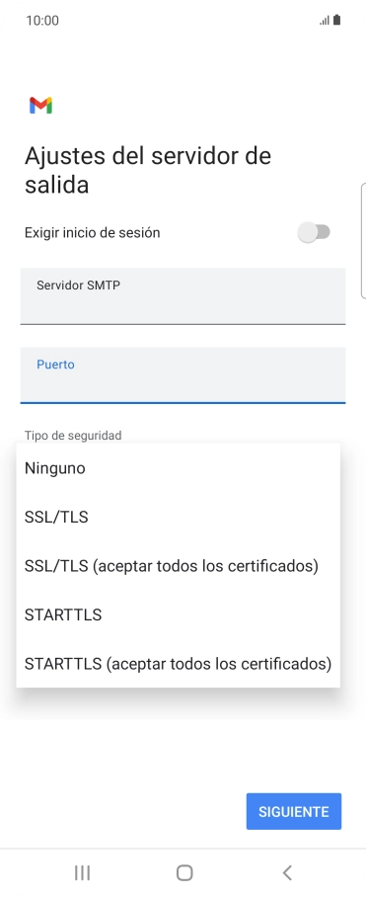Enable the Exigir inicio de sesión switch

tap(314, 233)
